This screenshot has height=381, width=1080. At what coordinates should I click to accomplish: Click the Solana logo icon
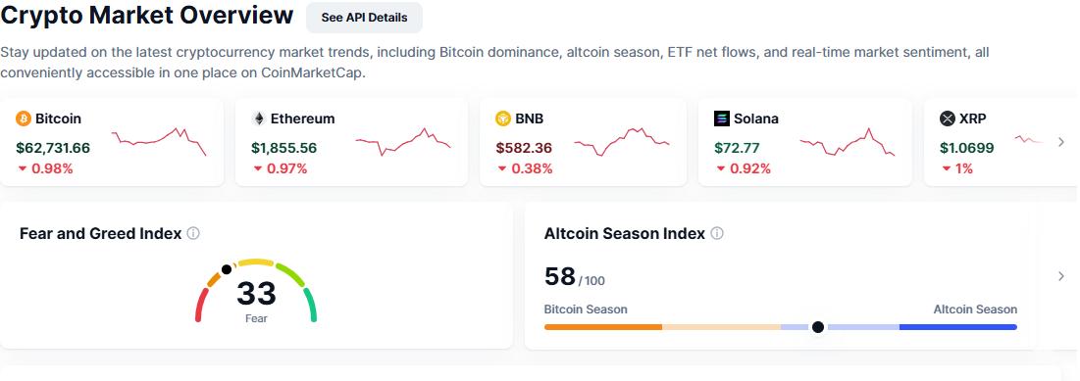coord(721,119)
